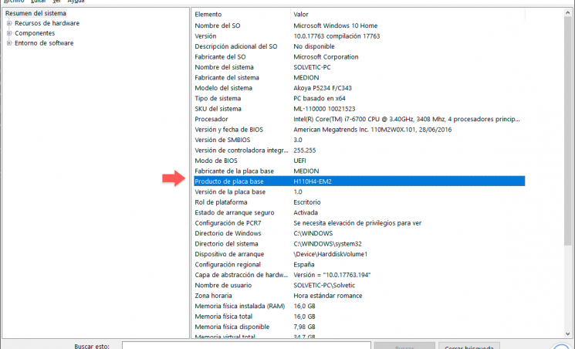The image size is (575, 349).
Task: Select the Dispositivo de arranque row
Action: point(360,254)
